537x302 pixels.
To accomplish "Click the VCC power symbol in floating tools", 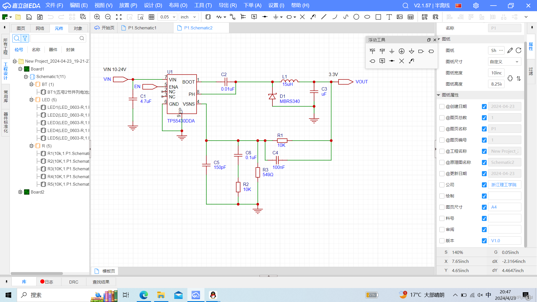I will (x=372, y=51).
